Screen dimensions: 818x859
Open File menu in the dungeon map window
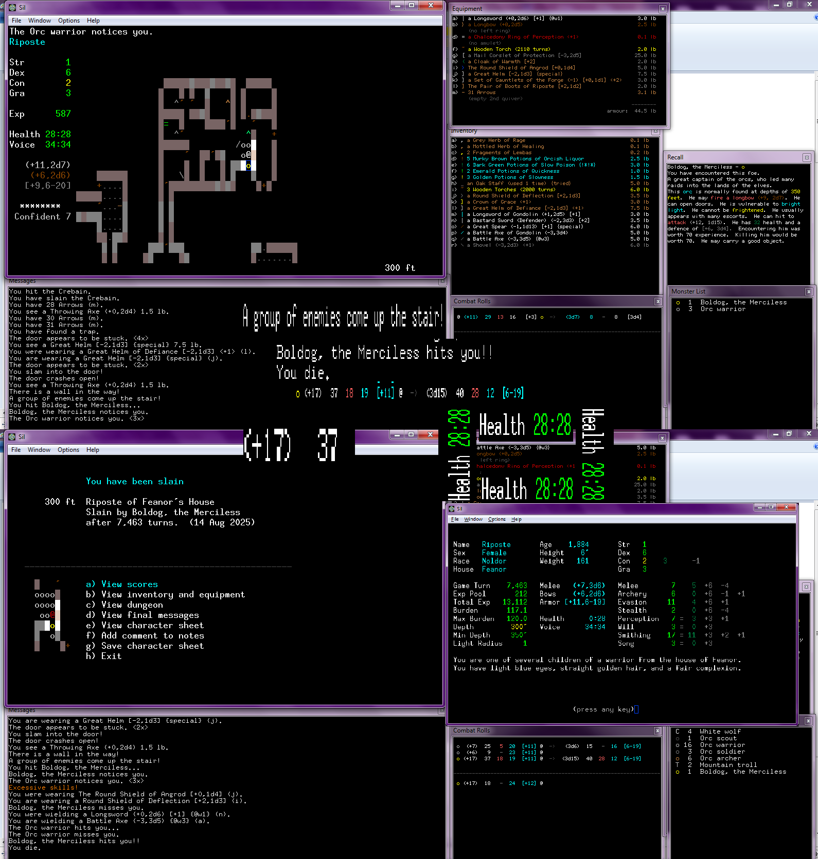click(x=16, y=21)
